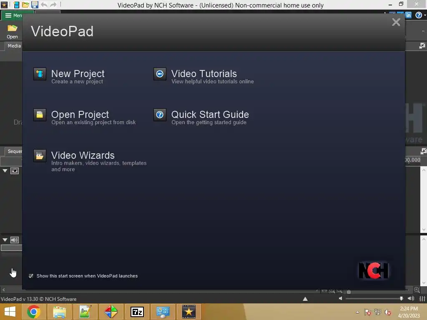
Task: Click the New Project filmstrip icon in title bar
Action: coord(16,5)
